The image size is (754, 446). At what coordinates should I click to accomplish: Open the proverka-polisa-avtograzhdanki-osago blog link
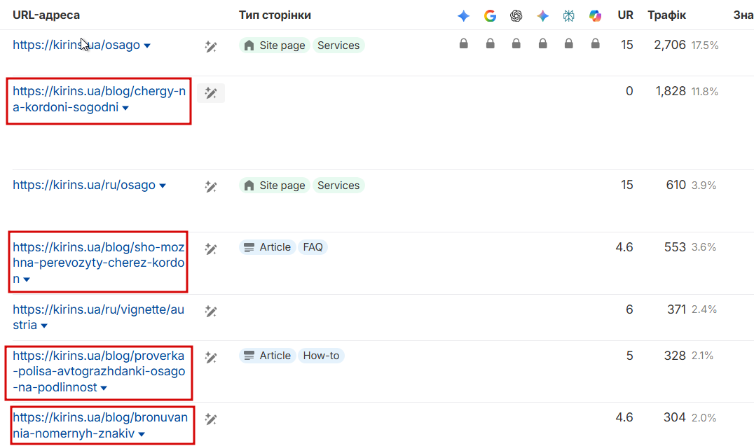[x=99, y=372]
